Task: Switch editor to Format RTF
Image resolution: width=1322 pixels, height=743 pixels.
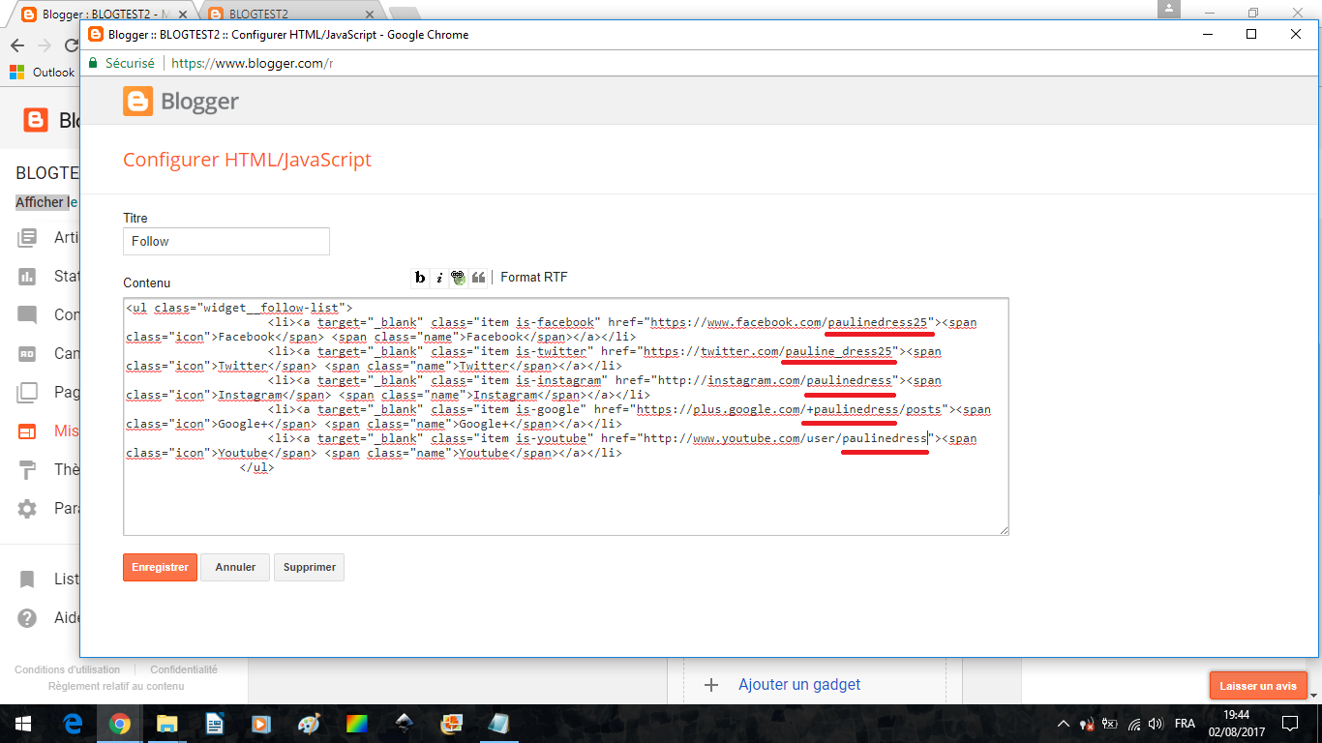Action: point(533,278)
